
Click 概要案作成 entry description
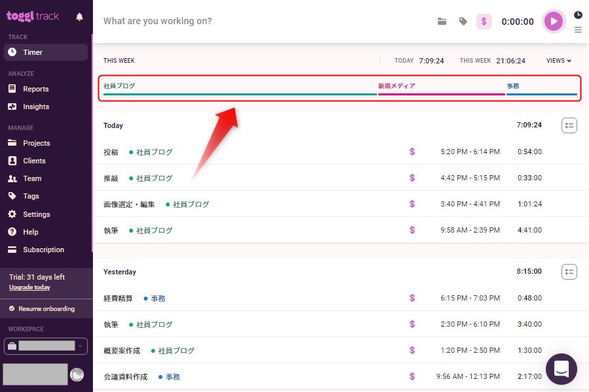click(x=122, y=351)
